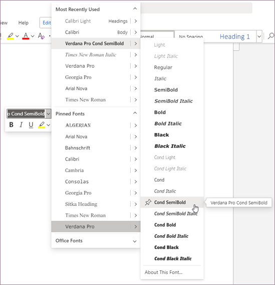Open the Help ribbon tab

(24, 23)
